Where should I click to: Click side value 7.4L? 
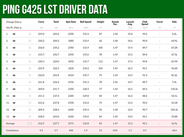(174, 82)
